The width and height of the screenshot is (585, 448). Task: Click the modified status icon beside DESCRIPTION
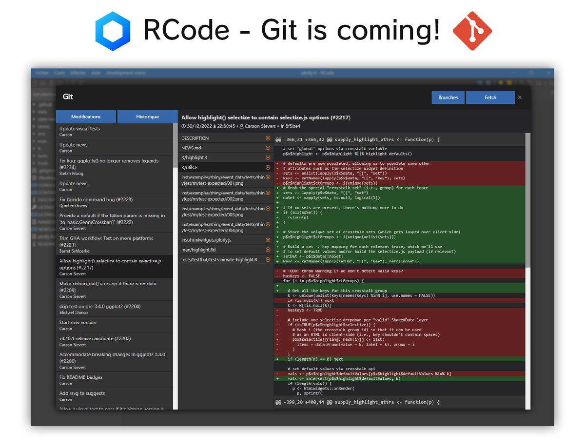tap(268, 138)
